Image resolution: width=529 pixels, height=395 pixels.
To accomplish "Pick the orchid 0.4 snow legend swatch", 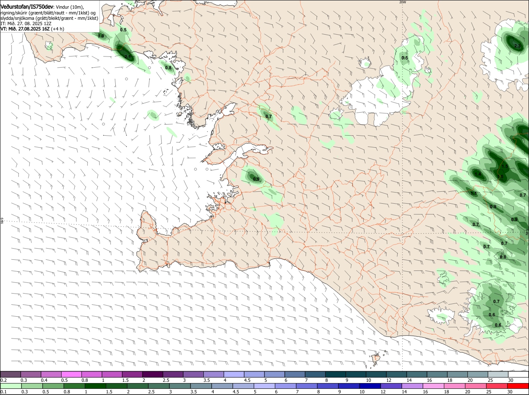I will [x=51, y=374].
